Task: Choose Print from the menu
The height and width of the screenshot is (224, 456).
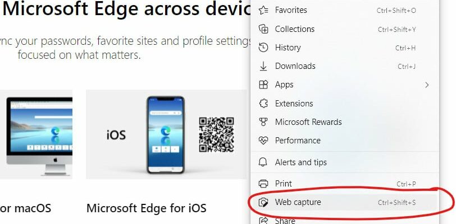Action: click(x=284, y=184)
